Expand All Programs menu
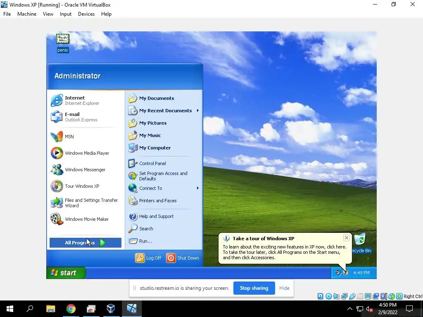This screenshot has width=423, height=317. (x=85, y=243)
